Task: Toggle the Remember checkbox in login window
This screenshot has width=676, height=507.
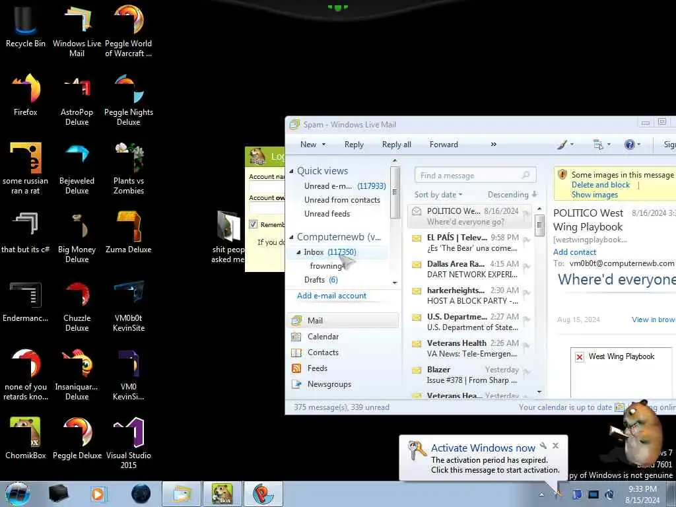Action: click(x=253, y=224)
